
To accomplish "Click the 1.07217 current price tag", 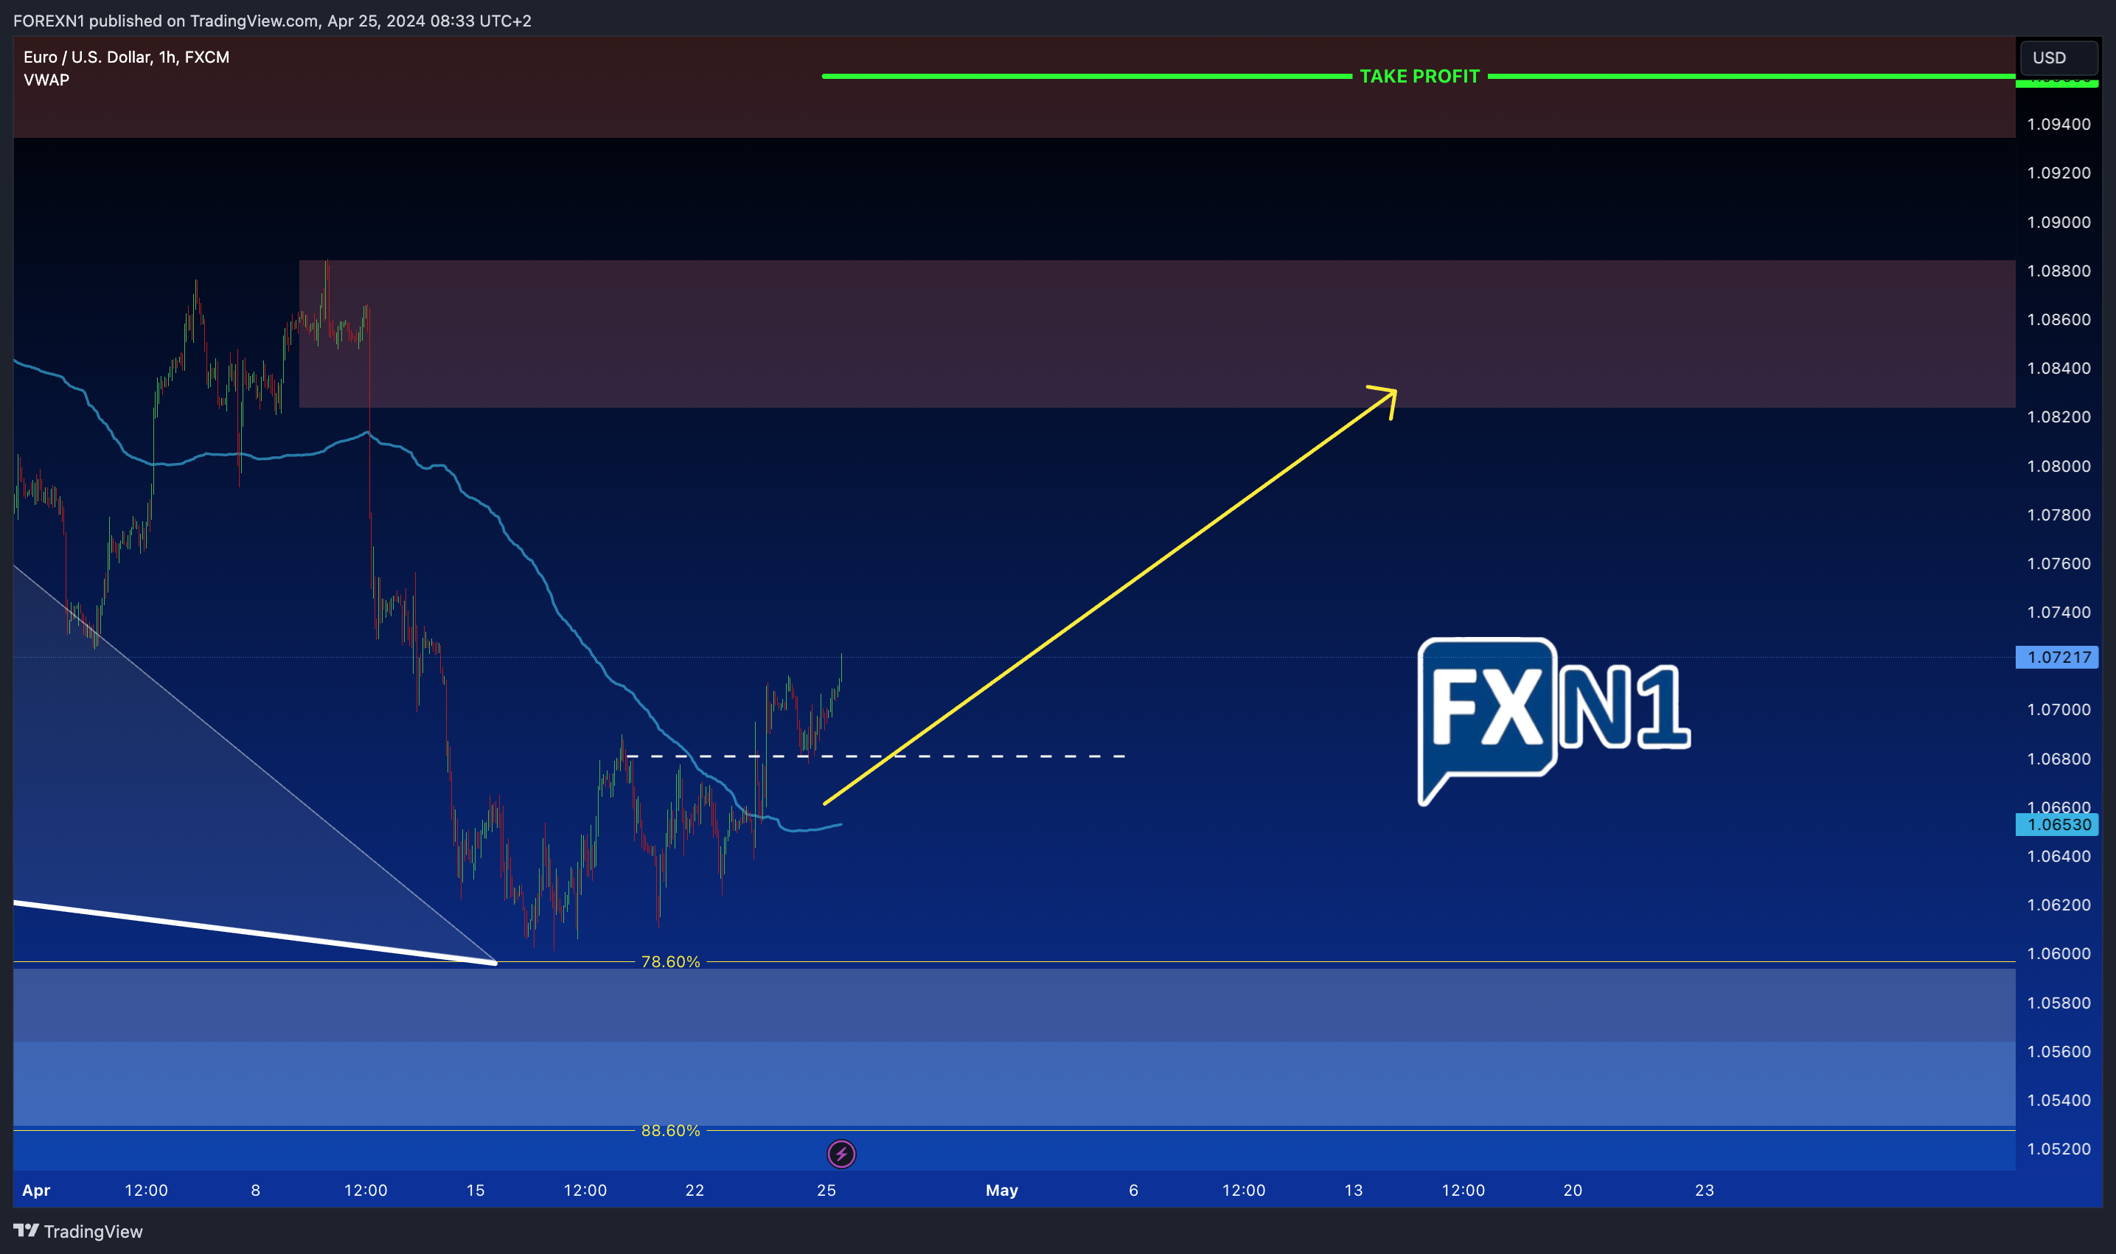I will (2057, 657).
